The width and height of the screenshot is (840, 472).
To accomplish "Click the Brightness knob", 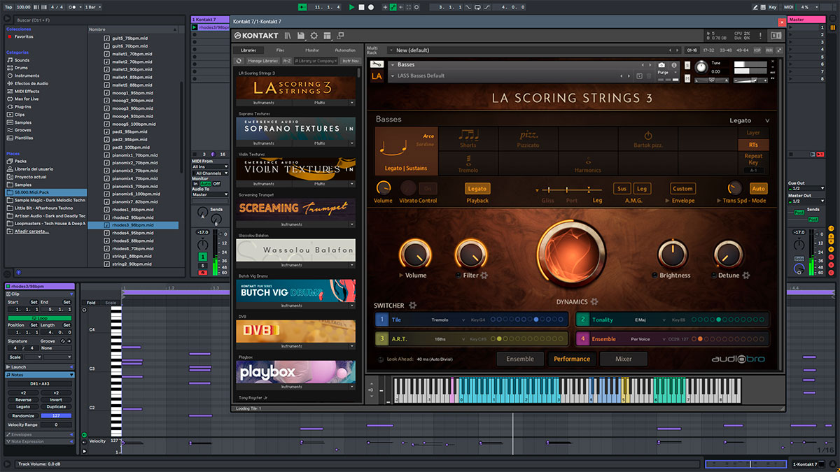I will tap(672, 254).
